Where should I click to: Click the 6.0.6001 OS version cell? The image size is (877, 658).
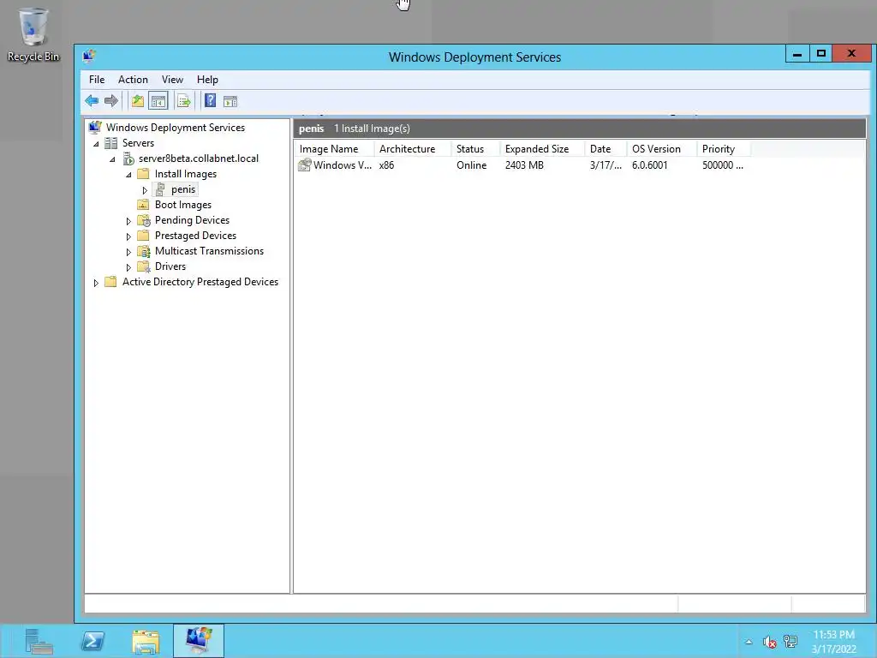[x=649, y=165]
